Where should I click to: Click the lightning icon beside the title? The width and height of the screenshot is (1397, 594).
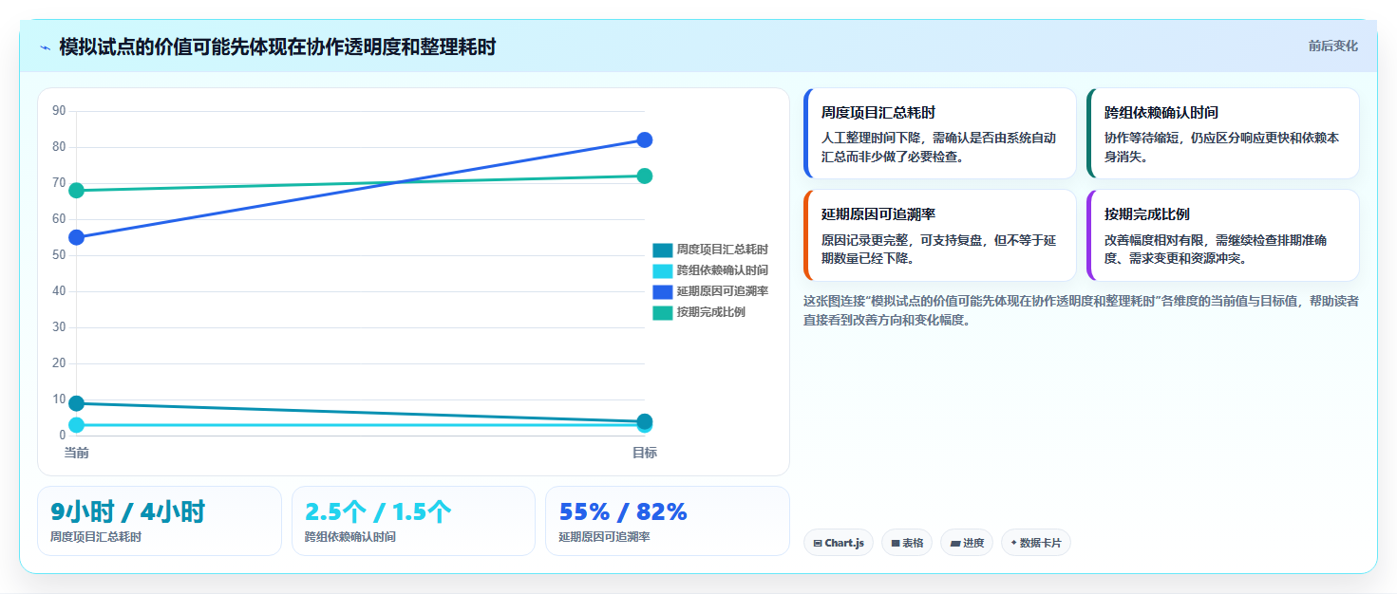[x=45, y=47]
